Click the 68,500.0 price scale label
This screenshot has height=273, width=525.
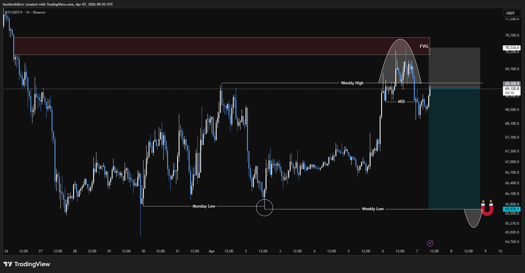512,110
